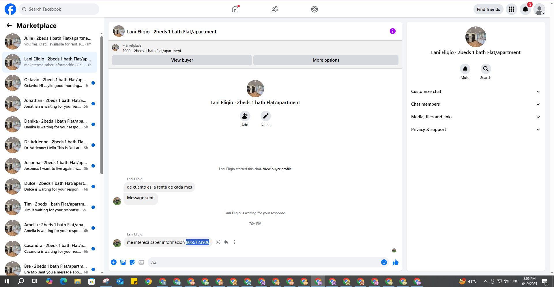
Task: Open the account profile avatar menu
Action: [x=539, y=9]
